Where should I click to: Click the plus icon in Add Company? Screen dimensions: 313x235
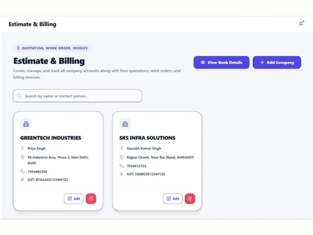(262, 62)
